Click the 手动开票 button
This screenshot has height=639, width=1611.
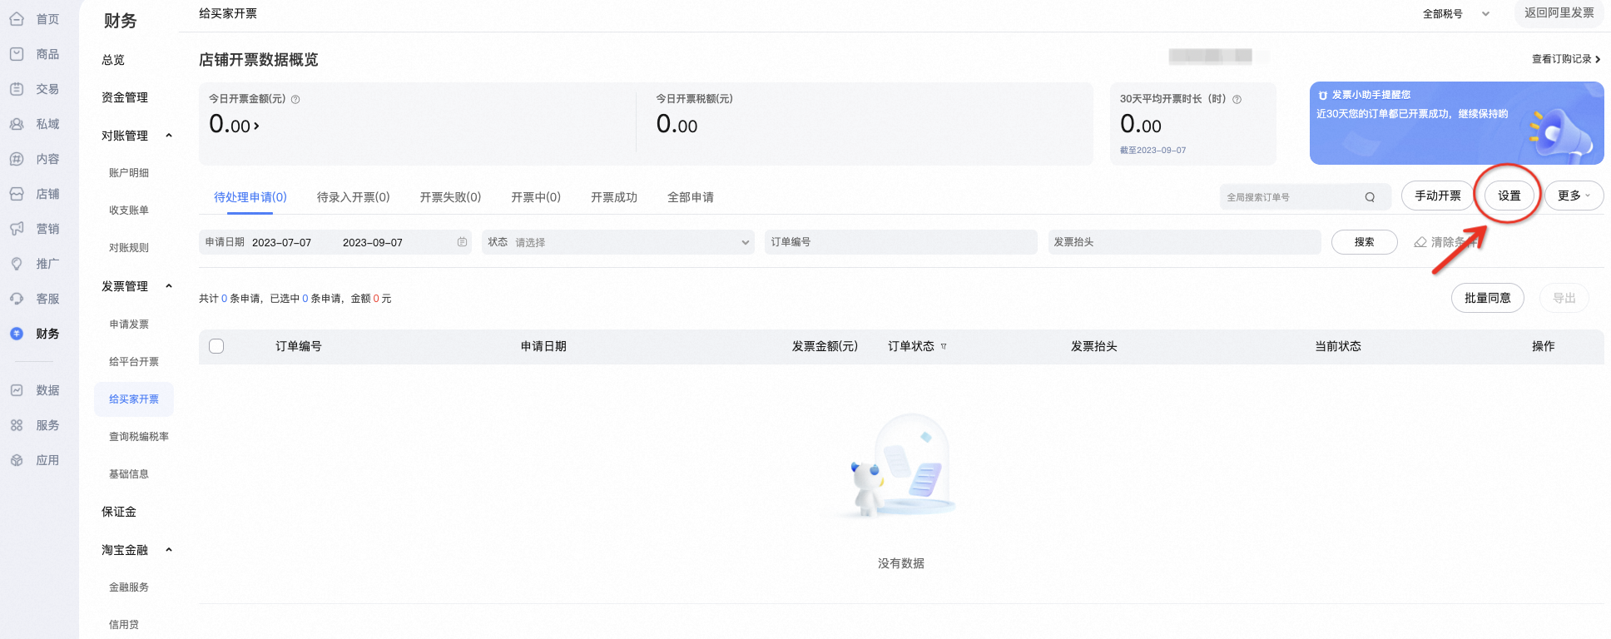(x=1438, y=196)
